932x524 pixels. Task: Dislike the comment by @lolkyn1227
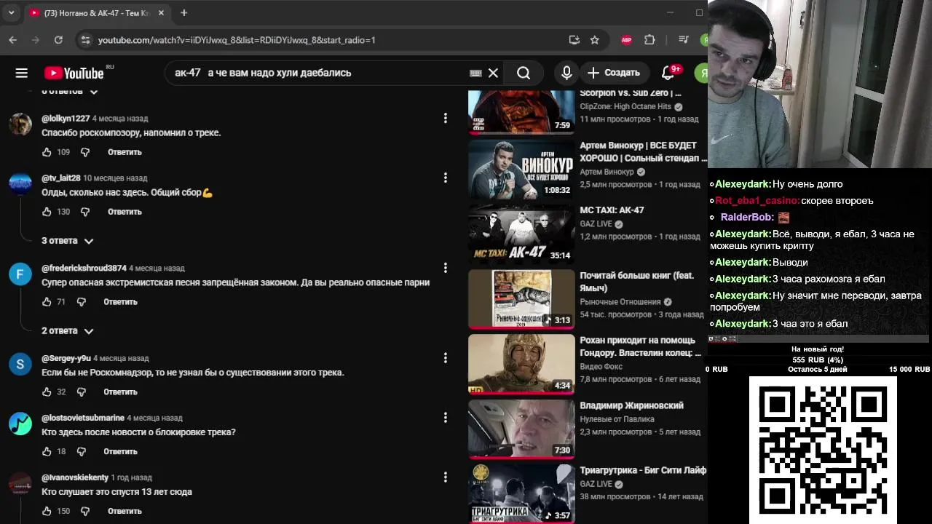click(85, 152)
